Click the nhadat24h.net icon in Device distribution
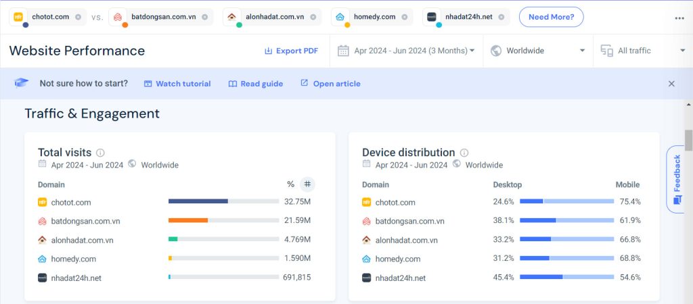The height and width of the screenshot is (304, 693). pos(367,278)
